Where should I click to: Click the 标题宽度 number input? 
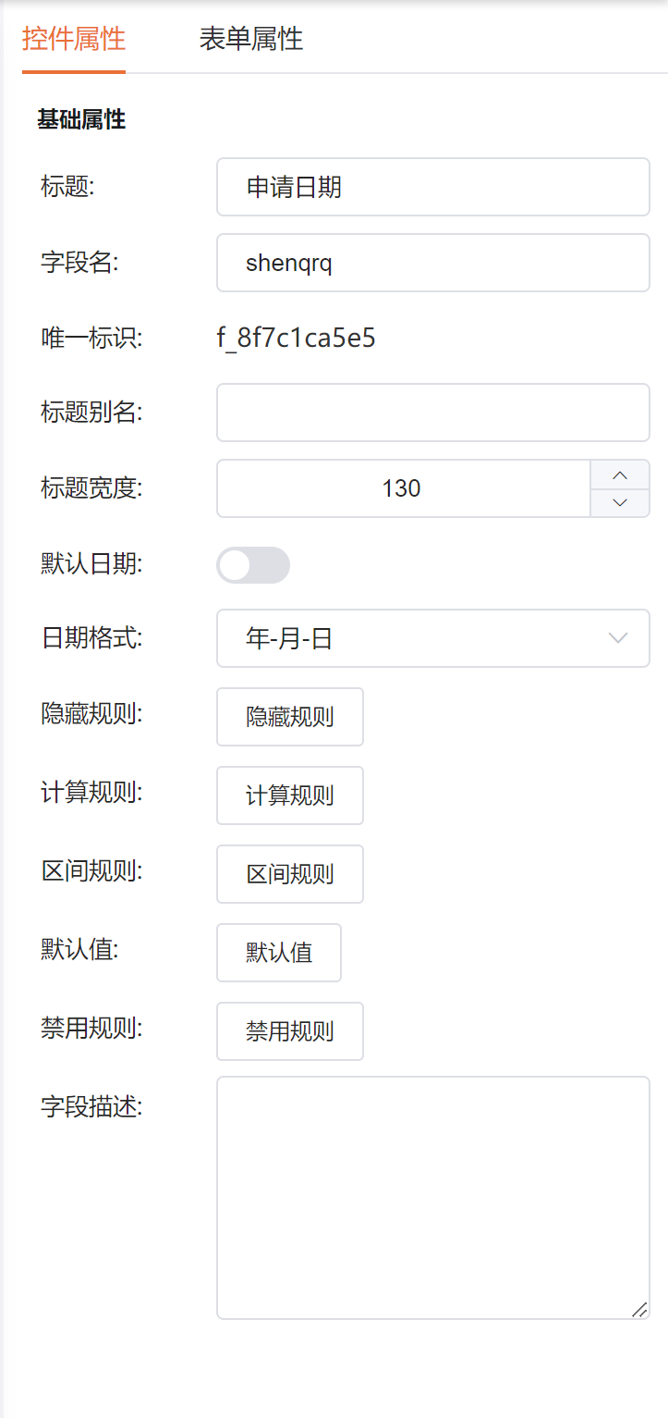tap(403, 488)
